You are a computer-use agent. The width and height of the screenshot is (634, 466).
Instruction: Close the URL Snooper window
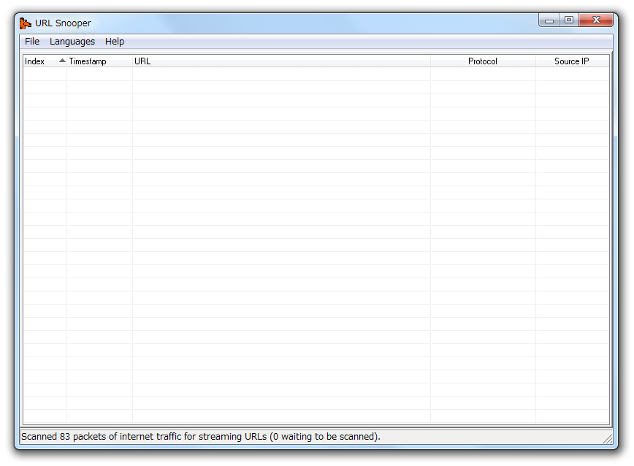[596, 20]
